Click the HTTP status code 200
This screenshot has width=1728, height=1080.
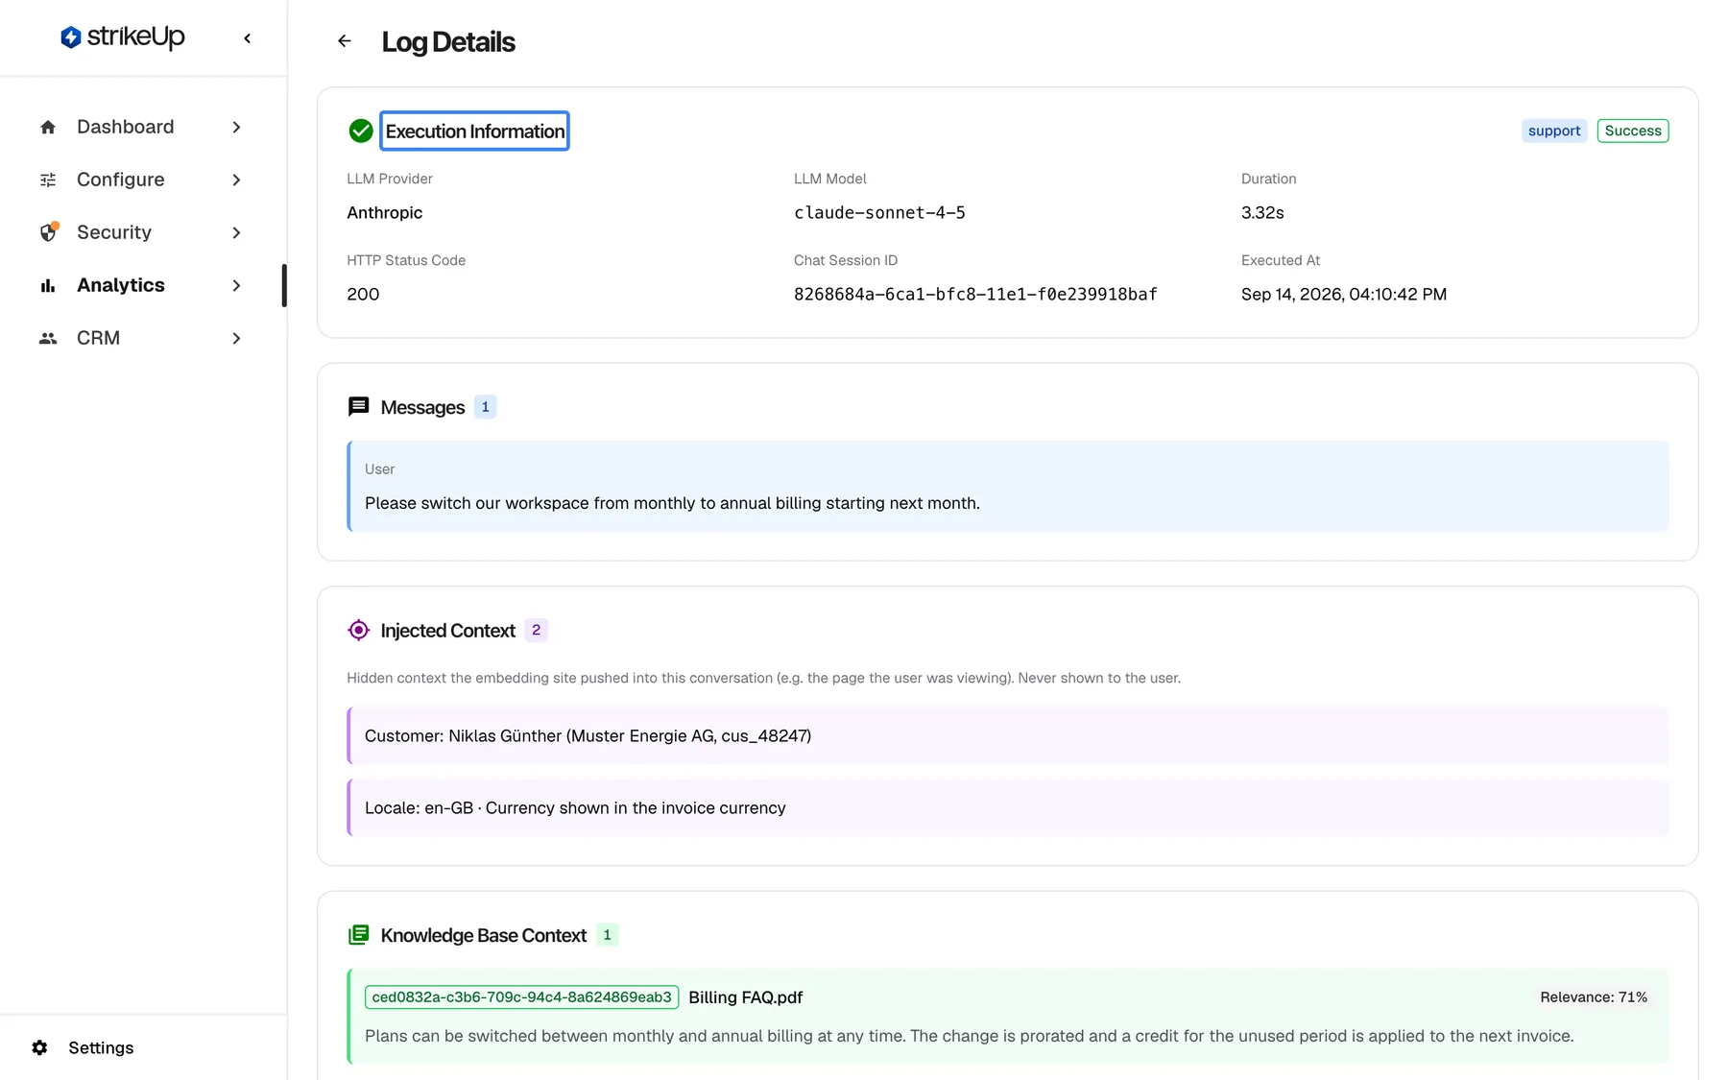pyautogui.click(x=363, y=294)
